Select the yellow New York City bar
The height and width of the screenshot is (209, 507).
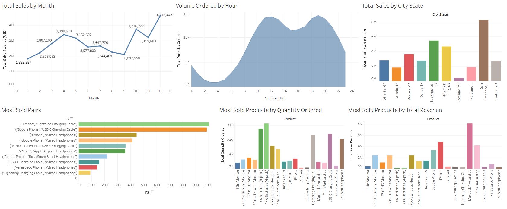[x=446, y=64]
